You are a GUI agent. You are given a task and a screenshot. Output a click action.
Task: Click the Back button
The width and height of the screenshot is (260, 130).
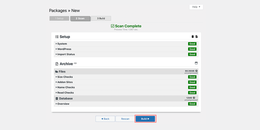click(105, 119)
